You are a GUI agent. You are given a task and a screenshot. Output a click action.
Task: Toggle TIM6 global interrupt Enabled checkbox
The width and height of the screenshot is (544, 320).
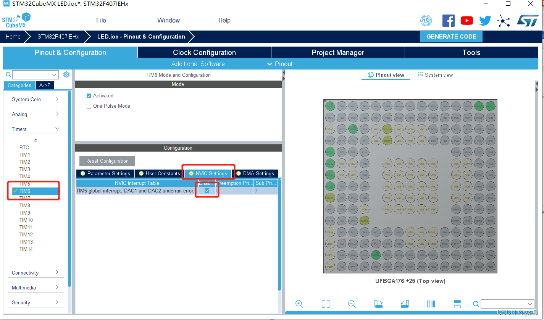click(x=207, y=191)
